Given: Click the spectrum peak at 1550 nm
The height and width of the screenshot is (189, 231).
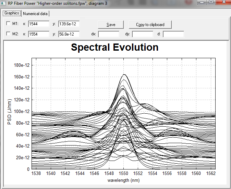Looking at the screenshot, I should click(124, 75).
